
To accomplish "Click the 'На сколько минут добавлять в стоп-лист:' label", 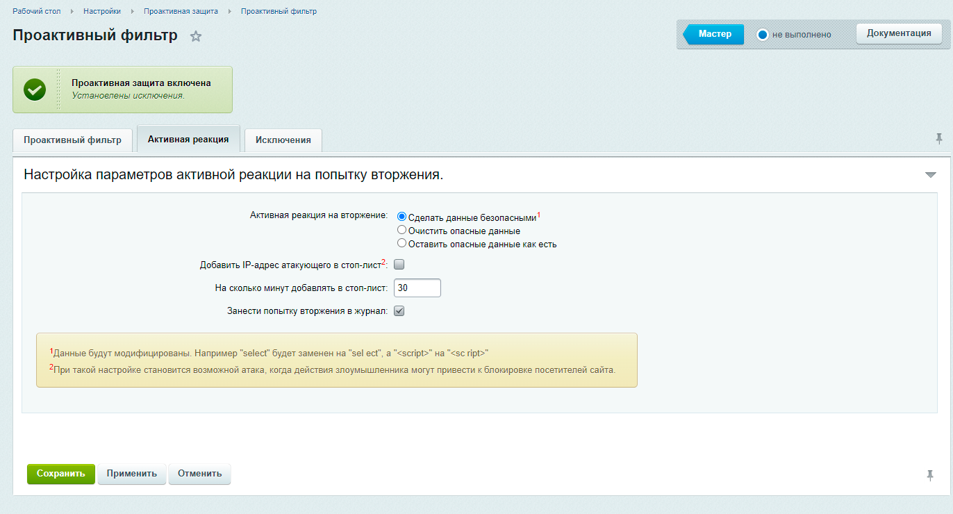I will click(x=301, y=288).
